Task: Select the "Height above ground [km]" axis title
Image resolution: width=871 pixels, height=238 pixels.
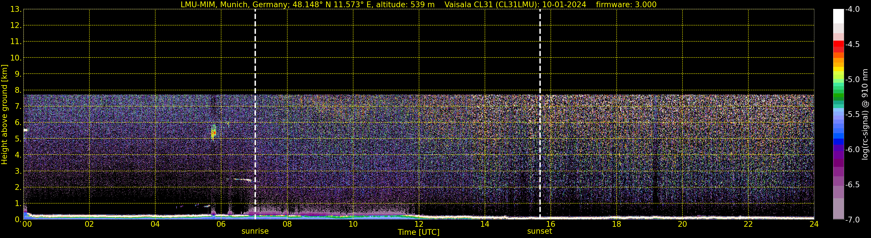Action: pos(4,114)
